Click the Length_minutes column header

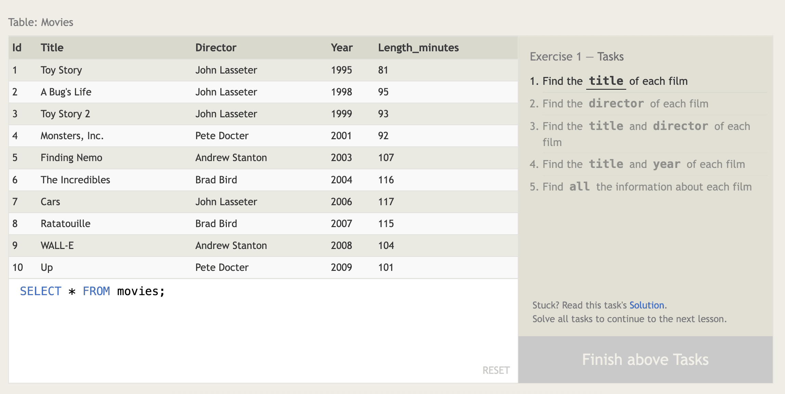click(x=418, y=48)
